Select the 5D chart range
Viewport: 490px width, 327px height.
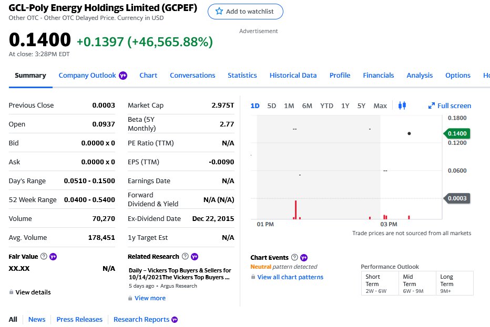click(x=272, y=106)
